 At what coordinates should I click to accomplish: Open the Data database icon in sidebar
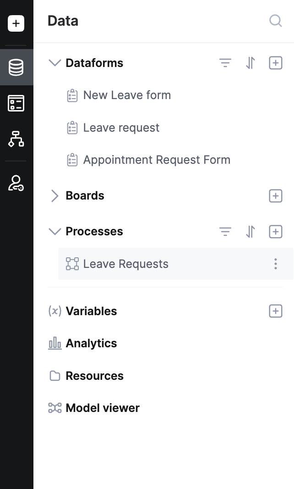click(16, 67)
